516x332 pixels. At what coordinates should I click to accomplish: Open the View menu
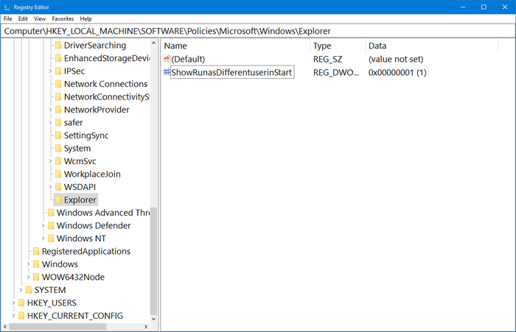point(40,18)
